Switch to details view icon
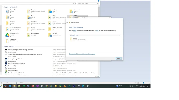179x100 pixels. [x=96, y=76]
